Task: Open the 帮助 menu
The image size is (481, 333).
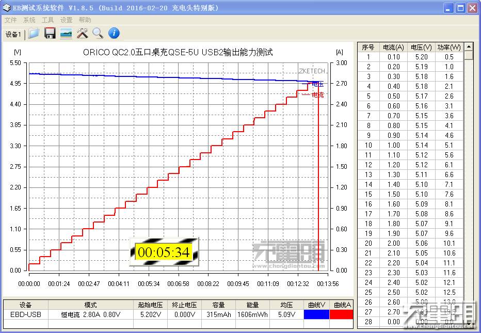Action: click(85, 20)
